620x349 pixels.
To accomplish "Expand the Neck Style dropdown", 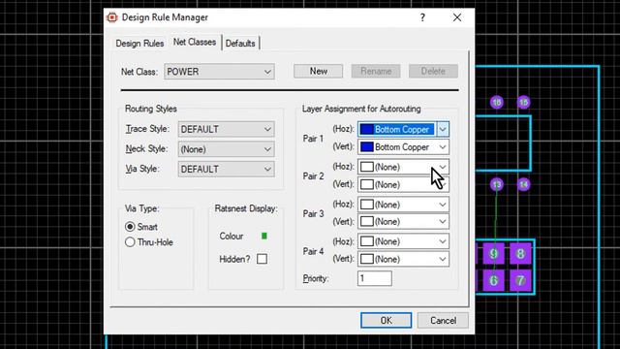I will (226, 149).
